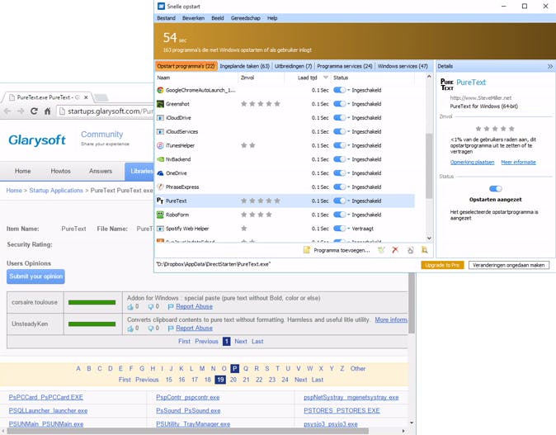
Task: Go to Chrome home page icon
Action: pos(48,111)
